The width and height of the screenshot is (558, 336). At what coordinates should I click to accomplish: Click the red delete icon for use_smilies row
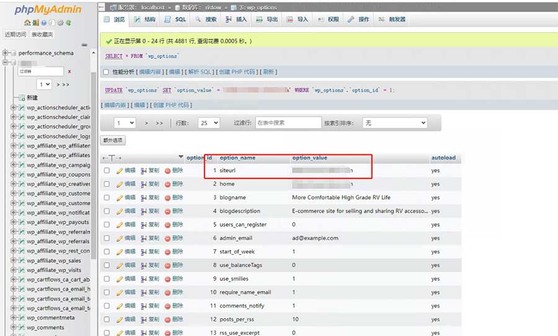pyautogui.click(x=167, y=279)
